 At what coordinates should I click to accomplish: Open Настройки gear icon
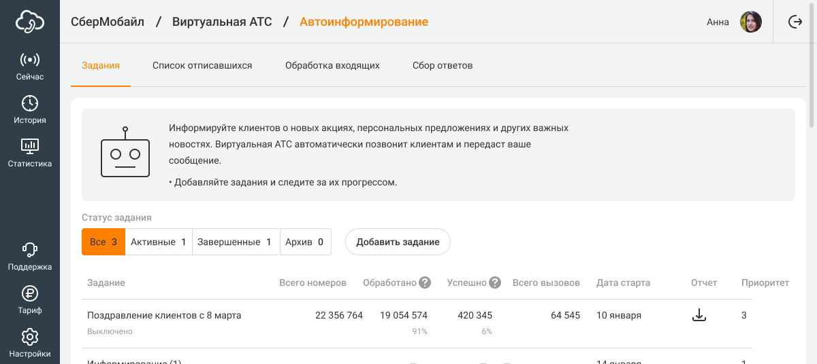coord(30,337)
